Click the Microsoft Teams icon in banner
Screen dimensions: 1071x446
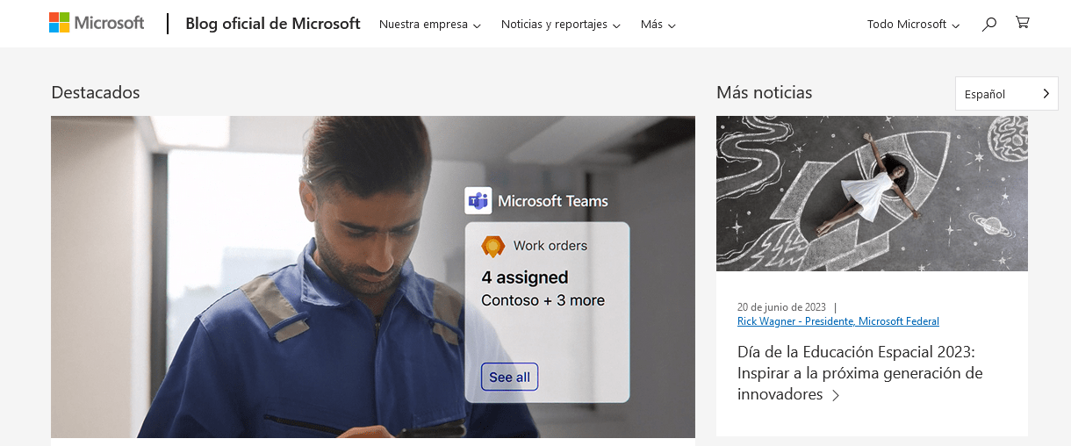[x=478, y=201]
